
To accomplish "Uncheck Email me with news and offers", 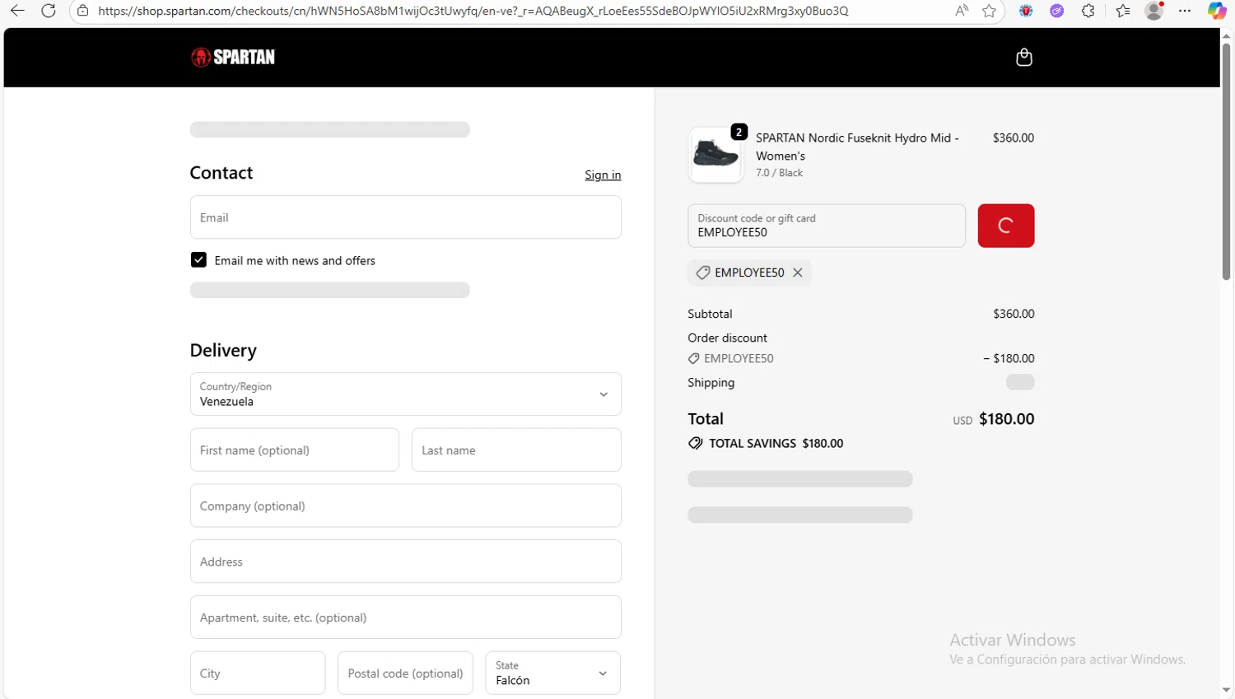I will click(x=198, y=260).
